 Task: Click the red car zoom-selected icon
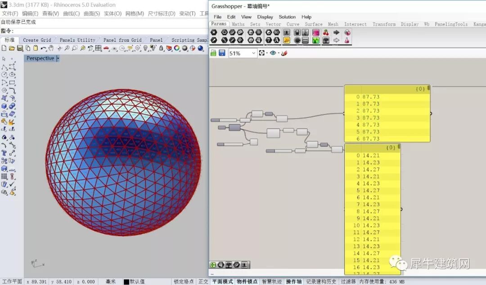(106, 48)
